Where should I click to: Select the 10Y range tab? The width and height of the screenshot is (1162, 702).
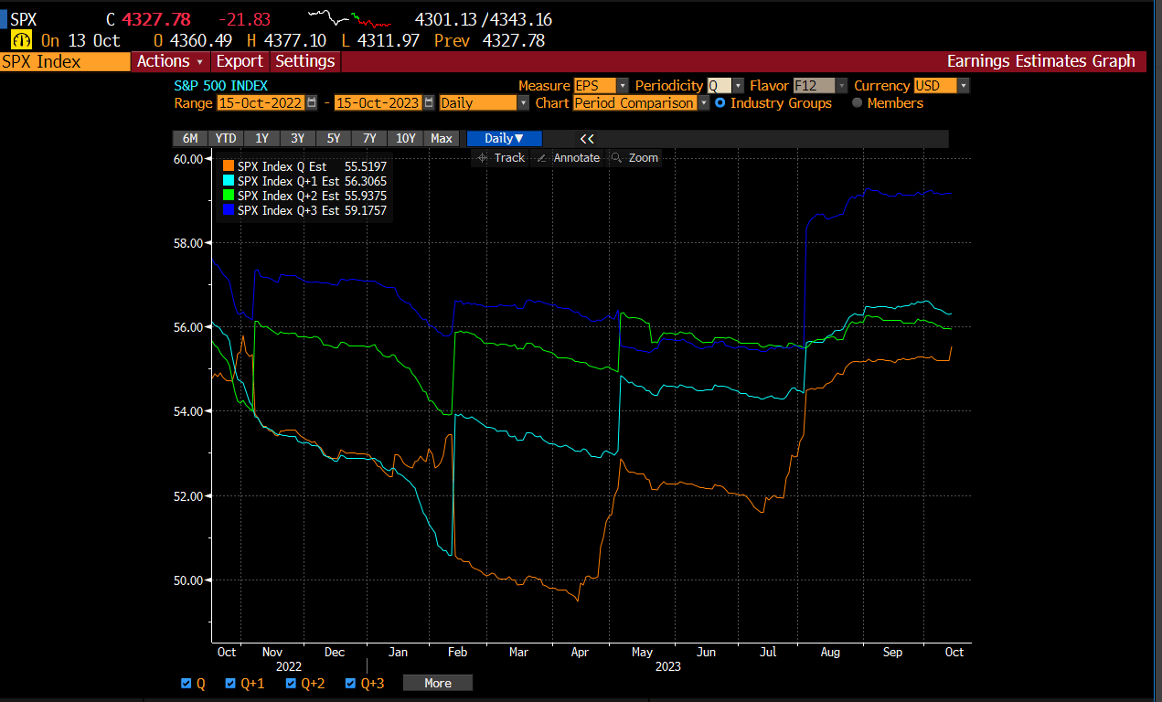(x=405, y=139)
